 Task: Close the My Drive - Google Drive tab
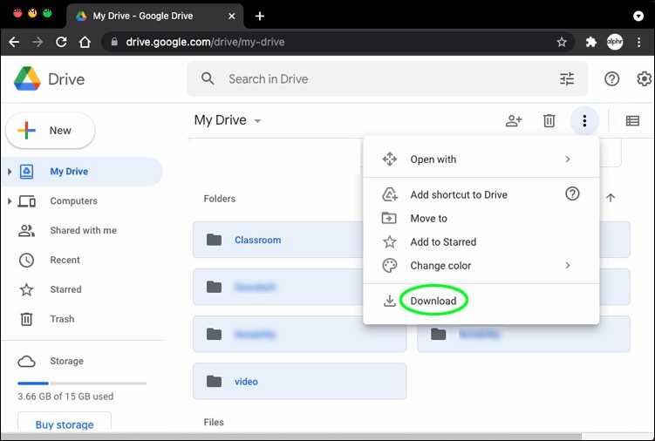point(231,16)
